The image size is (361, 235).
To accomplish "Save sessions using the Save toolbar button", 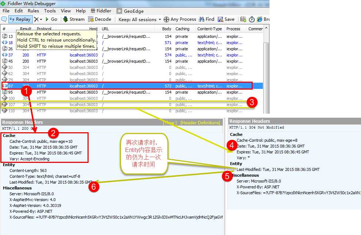I will point(226,19).
